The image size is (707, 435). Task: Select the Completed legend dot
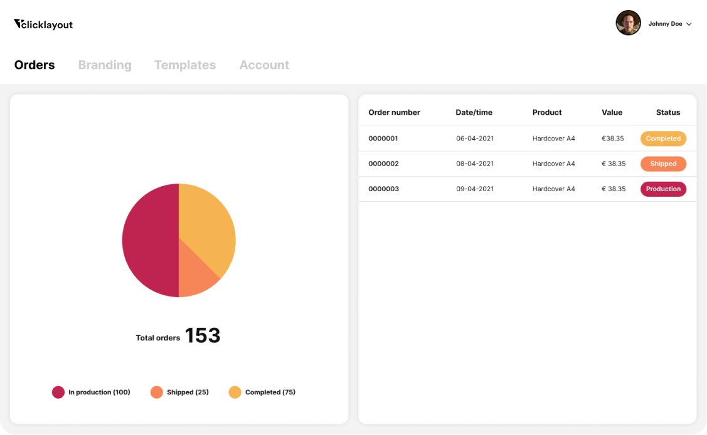click(x=235, y=392)
